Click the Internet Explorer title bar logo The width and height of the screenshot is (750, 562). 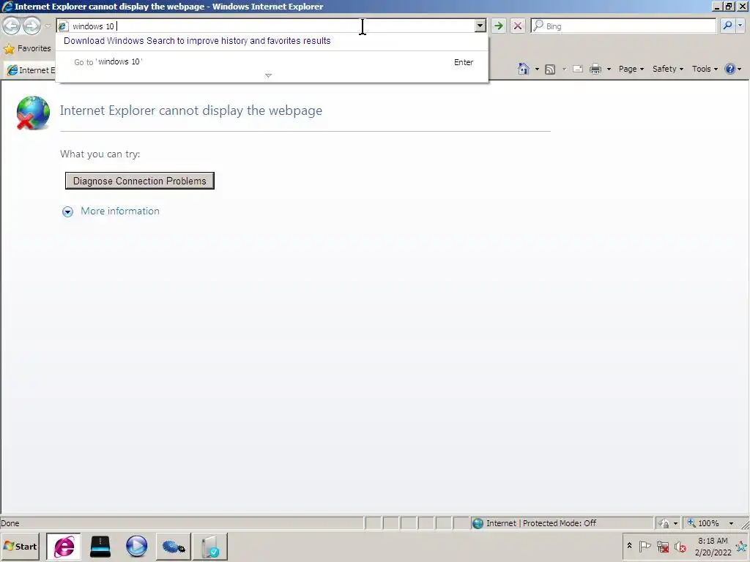[x=7, y=6]
